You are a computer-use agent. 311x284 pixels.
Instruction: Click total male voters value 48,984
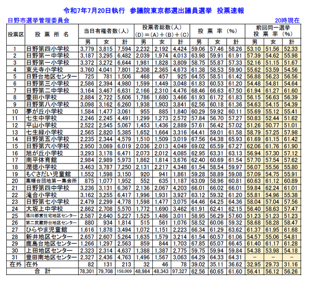pos(142,271)
